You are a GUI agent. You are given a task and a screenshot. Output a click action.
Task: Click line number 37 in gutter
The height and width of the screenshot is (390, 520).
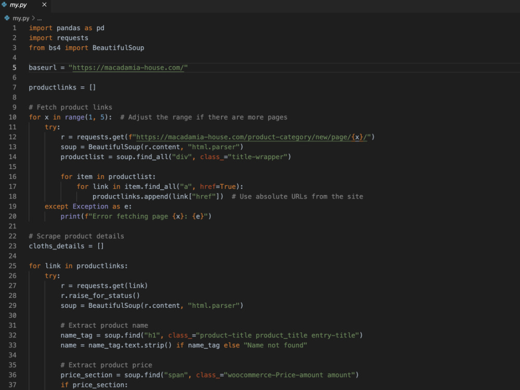(12, 385)
